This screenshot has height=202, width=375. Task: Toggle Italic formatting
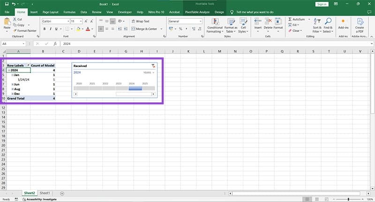pos(51,29)
